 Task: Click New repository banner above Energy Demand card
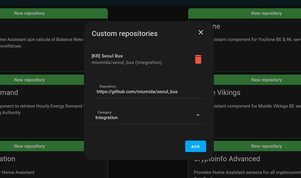pos(30,80)
